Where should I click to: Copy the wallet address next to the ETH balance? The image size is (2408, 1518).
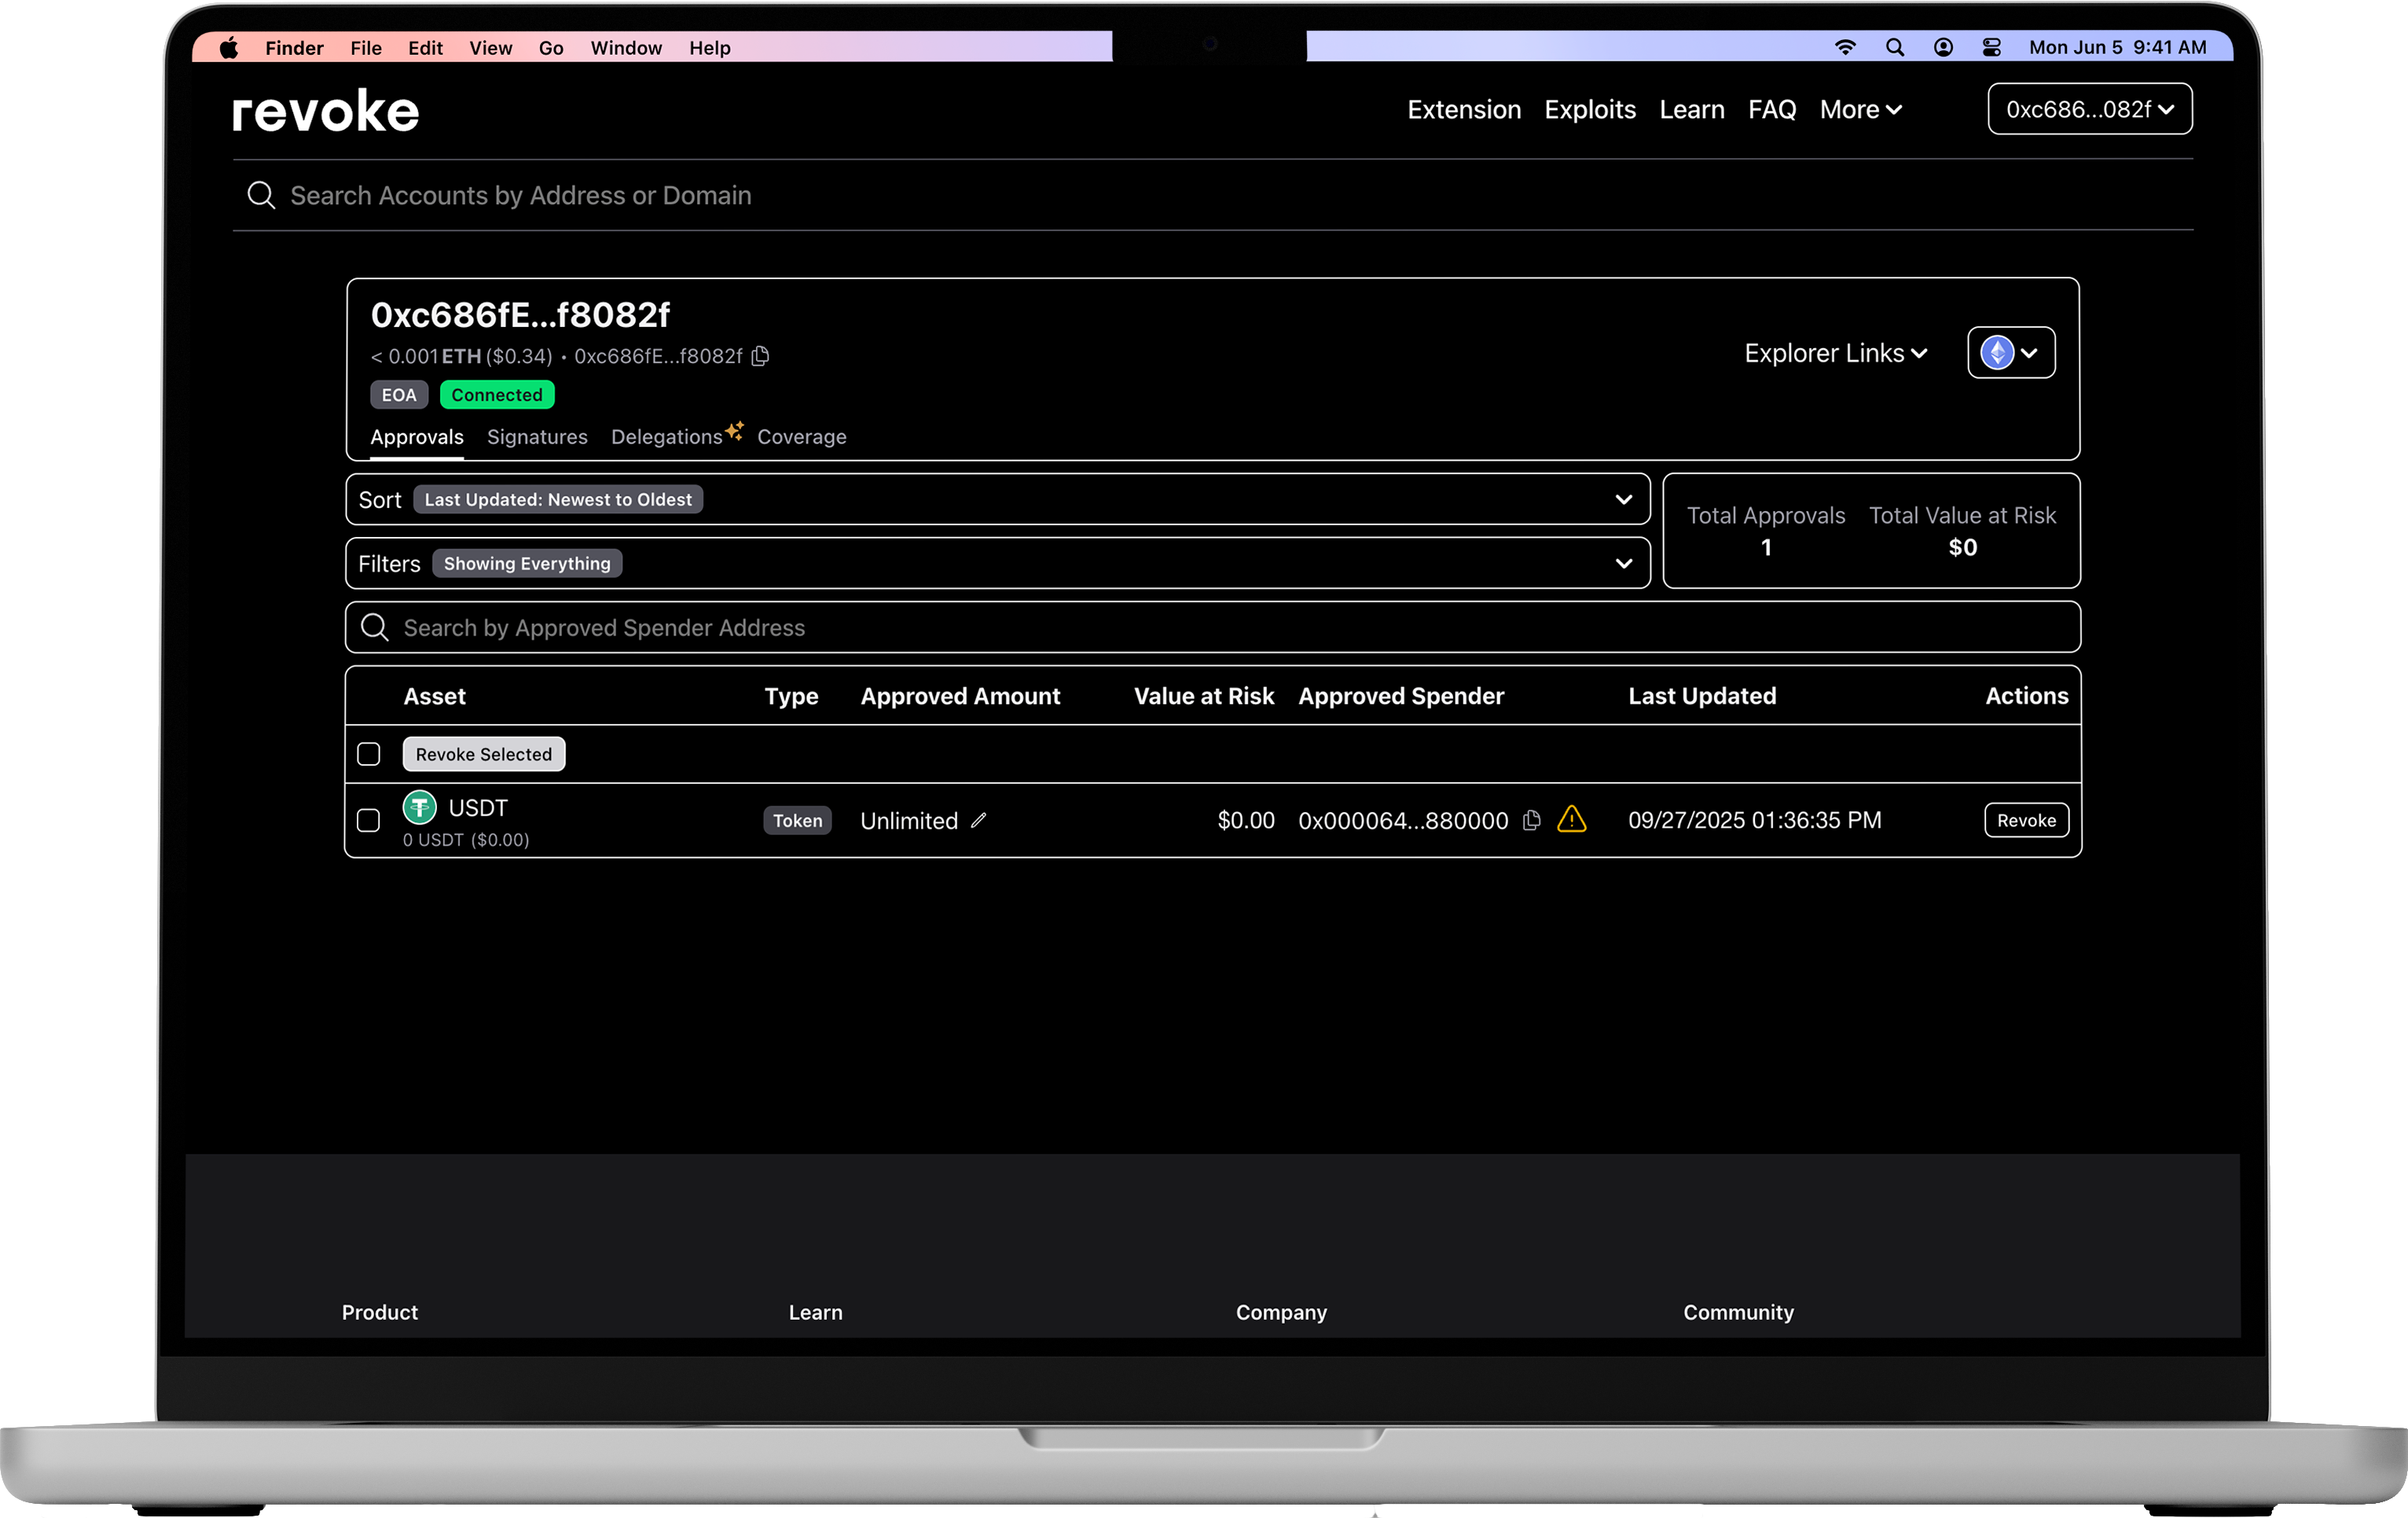coord(760,356)
